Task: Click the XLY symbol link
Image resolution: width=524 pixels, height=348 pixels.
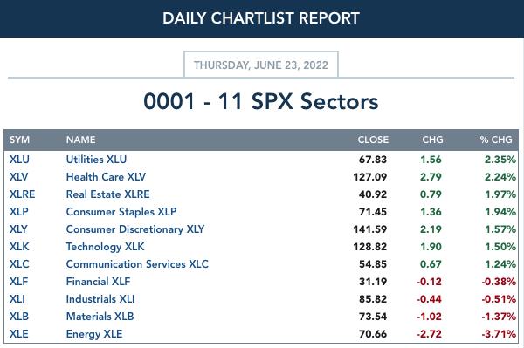Action: 18,229
